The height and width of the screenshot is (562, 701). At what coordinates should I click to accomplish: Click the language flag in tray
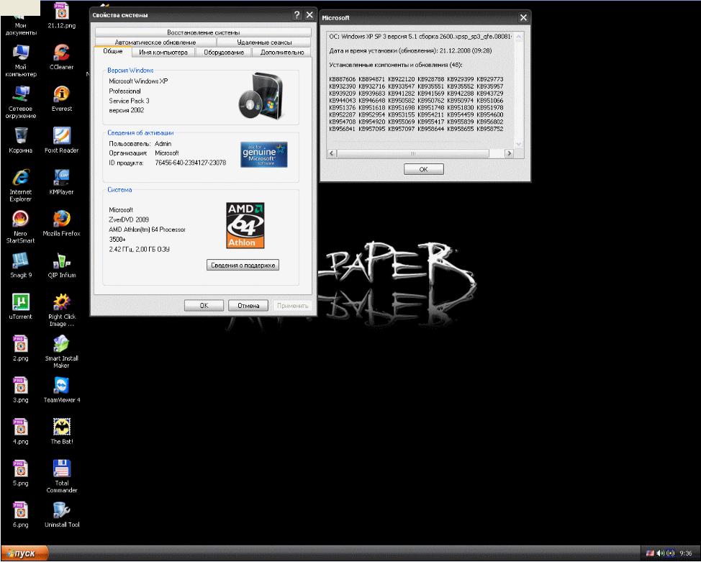651,553
